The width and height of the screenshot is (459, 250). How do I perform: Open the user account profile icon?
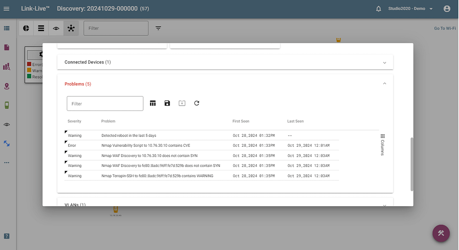coord(446,9)
